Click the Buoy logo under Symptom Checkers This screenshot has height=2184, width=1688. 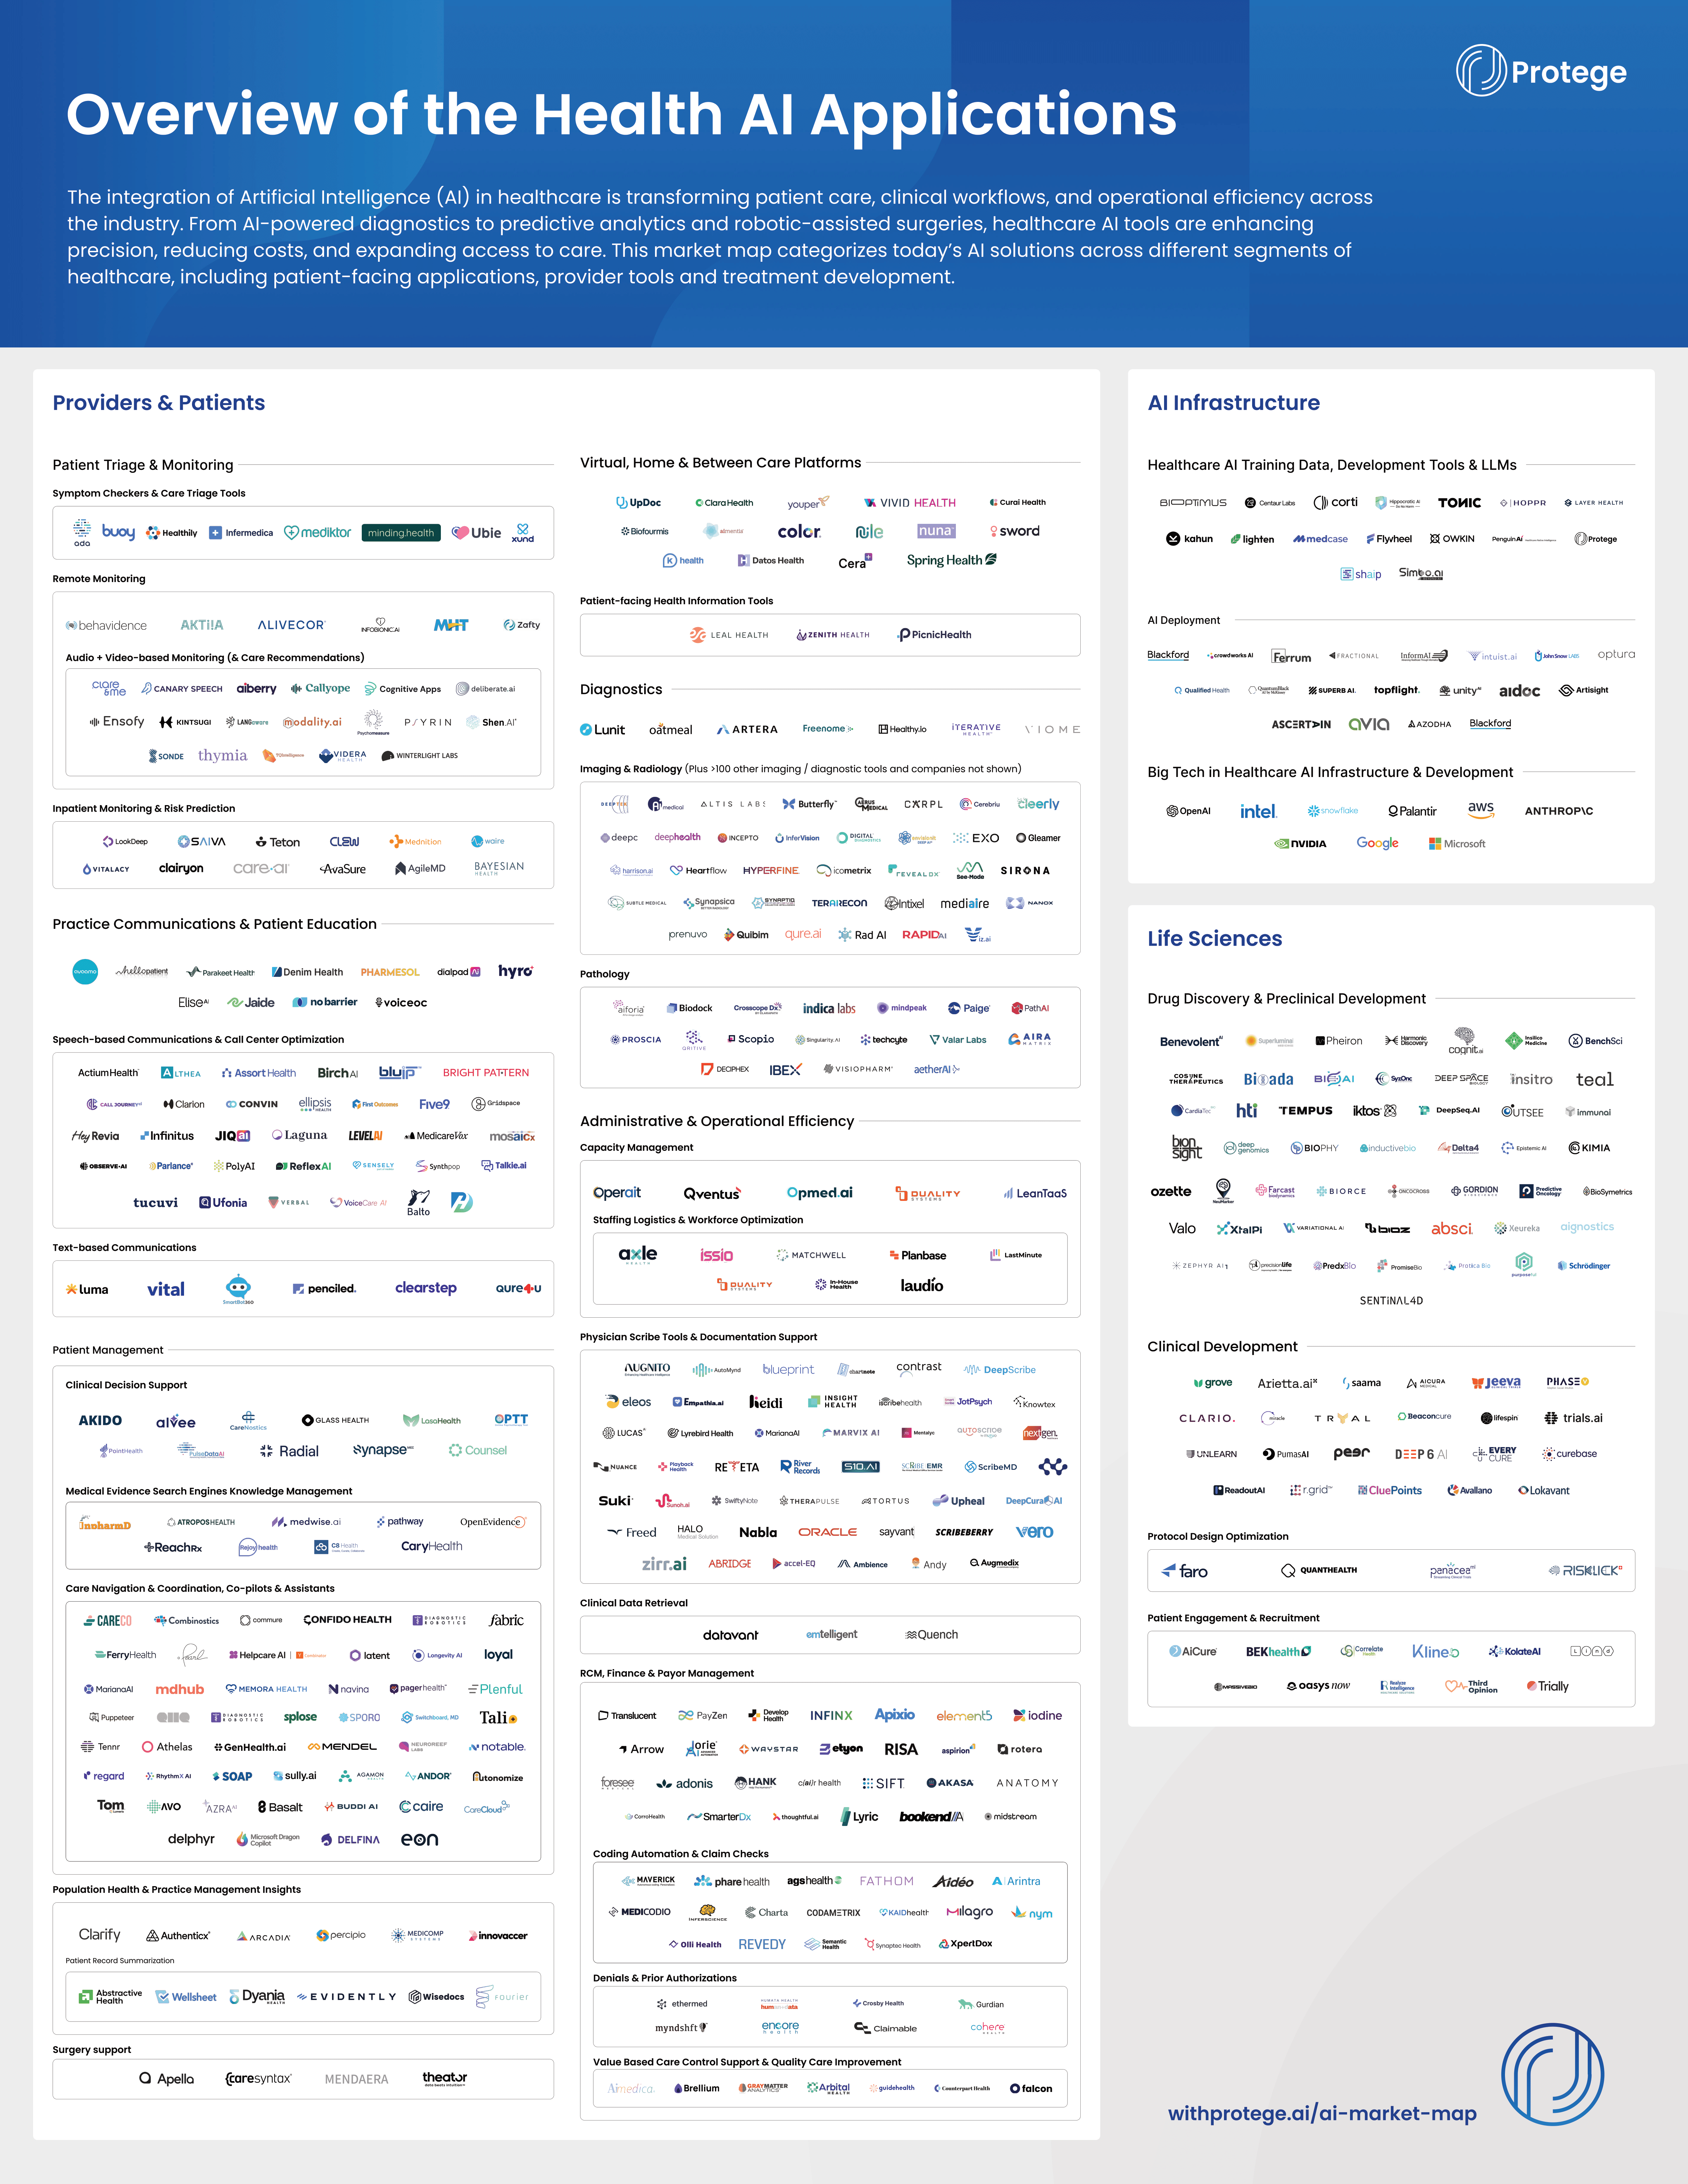pos(118,532)
